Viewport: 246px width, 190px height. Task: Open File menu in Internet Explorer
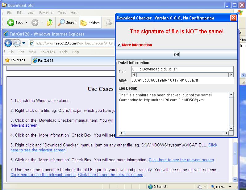pos(11,52)
